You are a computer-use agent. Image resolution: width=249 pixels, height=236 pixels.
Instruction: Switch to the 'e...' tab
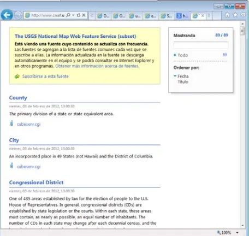[151, 16]
